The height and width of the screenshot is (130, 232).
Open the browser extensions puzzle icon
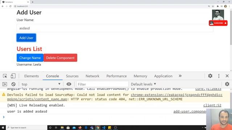[x=217, y=6]
